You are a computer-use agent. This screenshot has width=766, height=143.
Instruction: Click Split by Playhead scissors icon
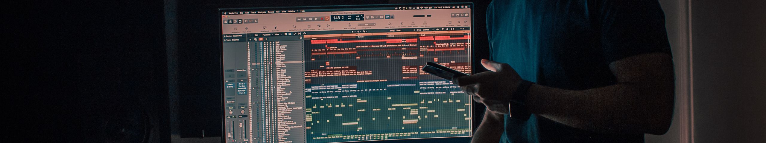294,27
